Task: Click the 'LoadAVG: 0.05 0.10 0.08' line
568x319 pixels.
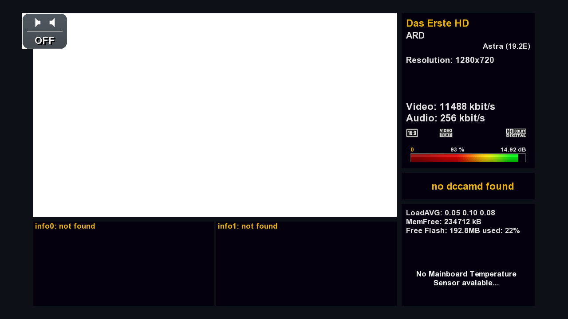Action: pyautogui.click(x=450, y=213)
